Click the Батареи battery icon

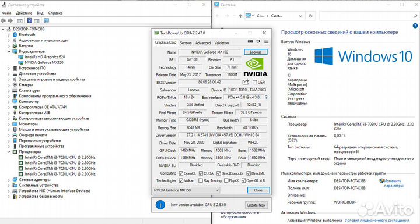[15, 46]
